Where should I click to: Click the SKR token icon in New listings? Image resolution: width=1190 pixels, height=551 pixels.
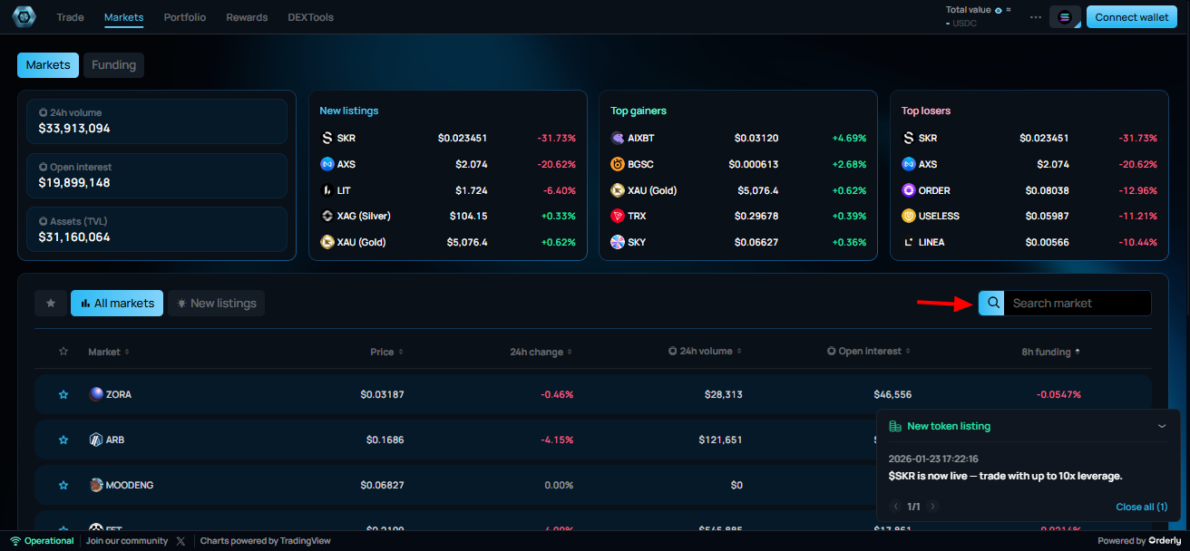327,139
